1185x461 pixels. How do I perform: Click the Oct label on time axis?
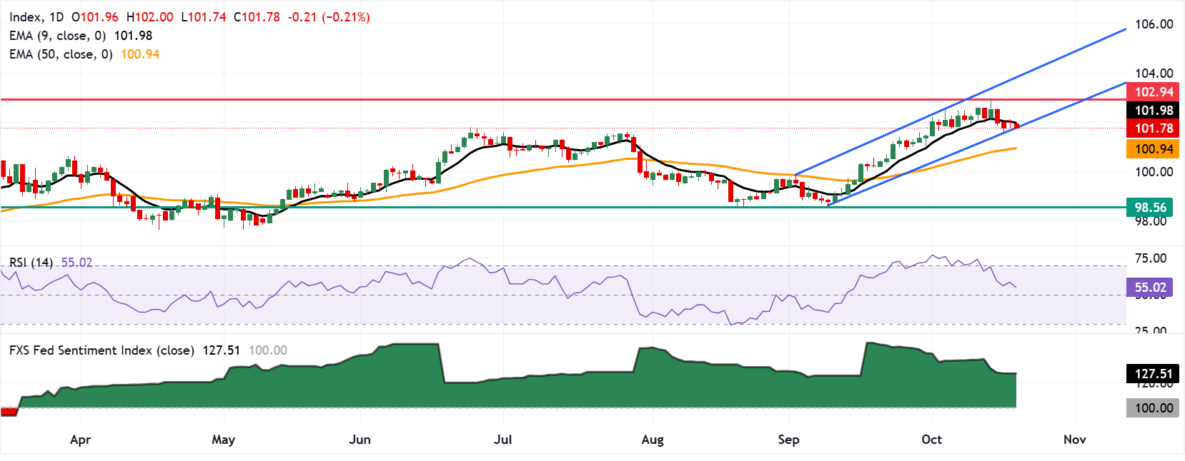point(932,440)
